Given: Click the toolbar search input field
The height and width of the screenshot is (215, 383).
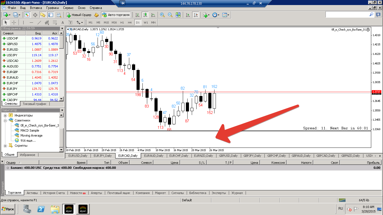Looking at the screenshot, I should 347,14.
